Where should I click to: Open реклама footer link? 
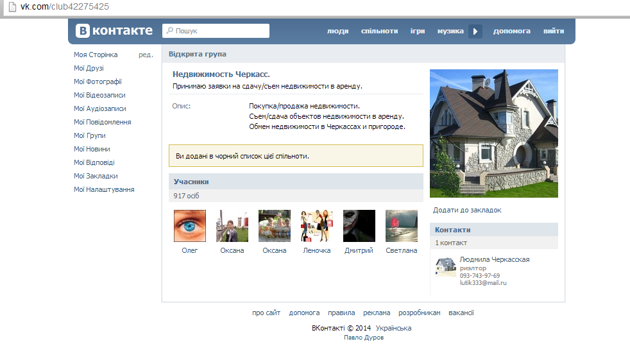coord(377,313)
